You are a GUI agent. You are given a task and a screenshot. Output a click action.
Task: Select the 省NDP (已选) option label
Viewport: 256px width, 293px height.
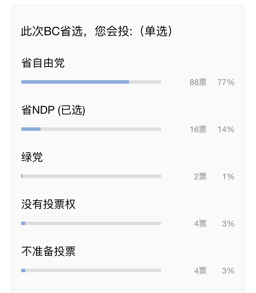coord(53,110)
